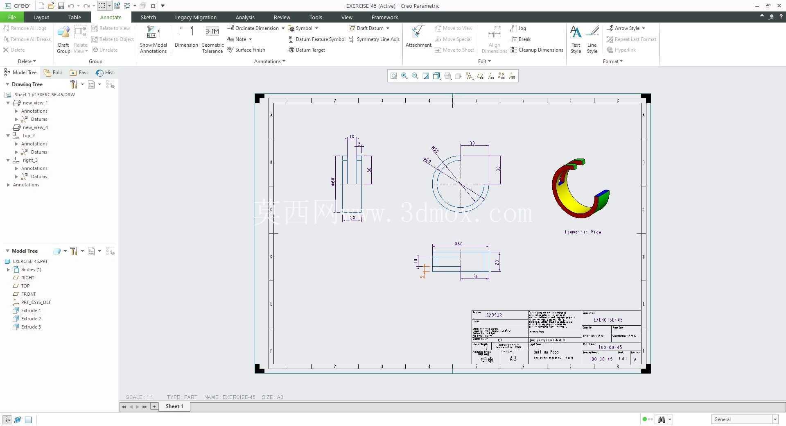The width and height of the screenshot is (786, 426).
Task: Click the Break tool
Action: click(521, 39)
